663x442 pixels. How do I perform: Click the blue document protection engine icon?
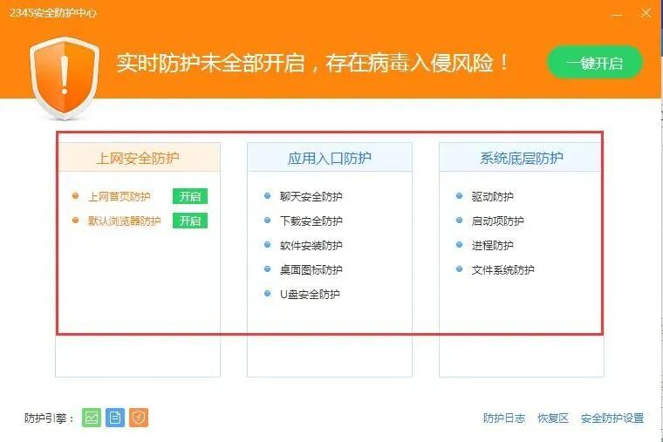pyautogui.click(x=115, y=418)
